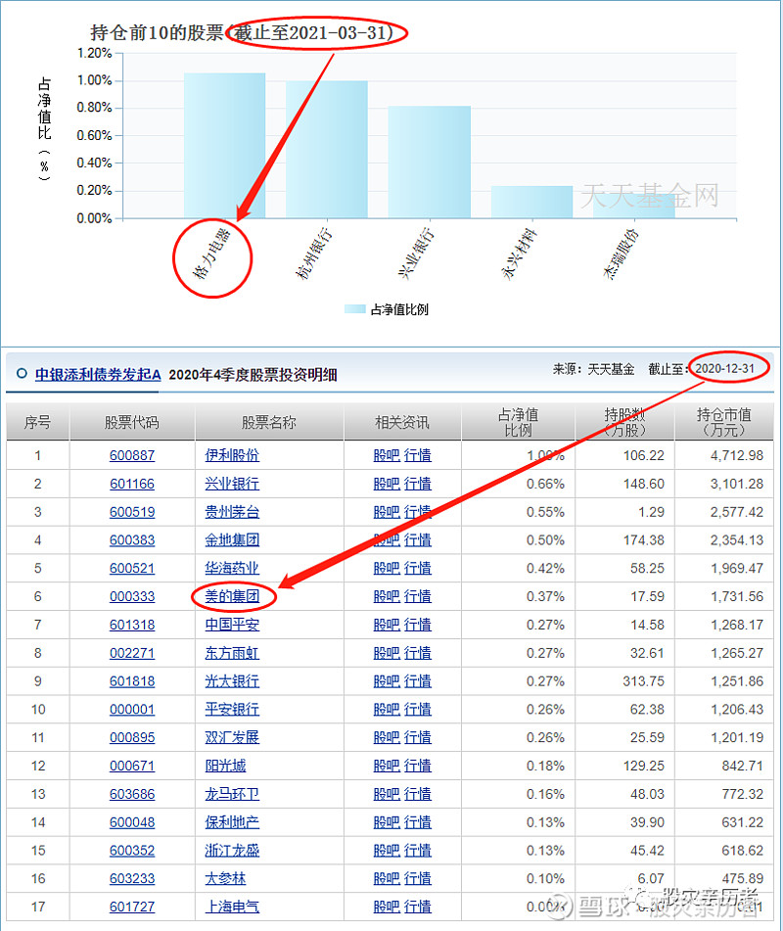
Task: Open 行情 link for 保利地产 row
Action: 418,822
